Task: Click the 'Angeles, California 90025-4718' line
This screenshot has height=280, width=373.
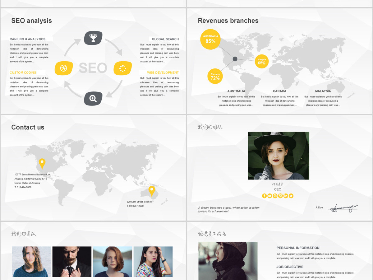Action: (x=30, y=179)
